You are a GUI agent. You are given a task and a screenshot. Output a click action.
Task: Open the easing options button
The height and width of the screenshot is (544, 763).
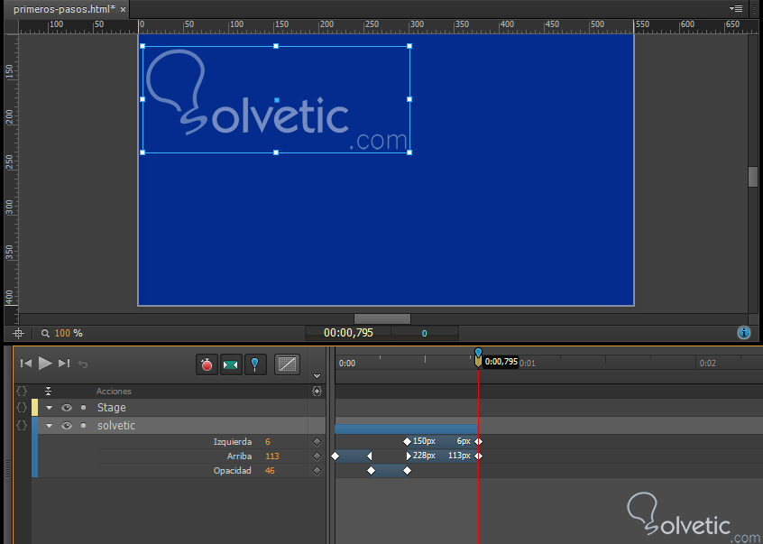point(287,364)
